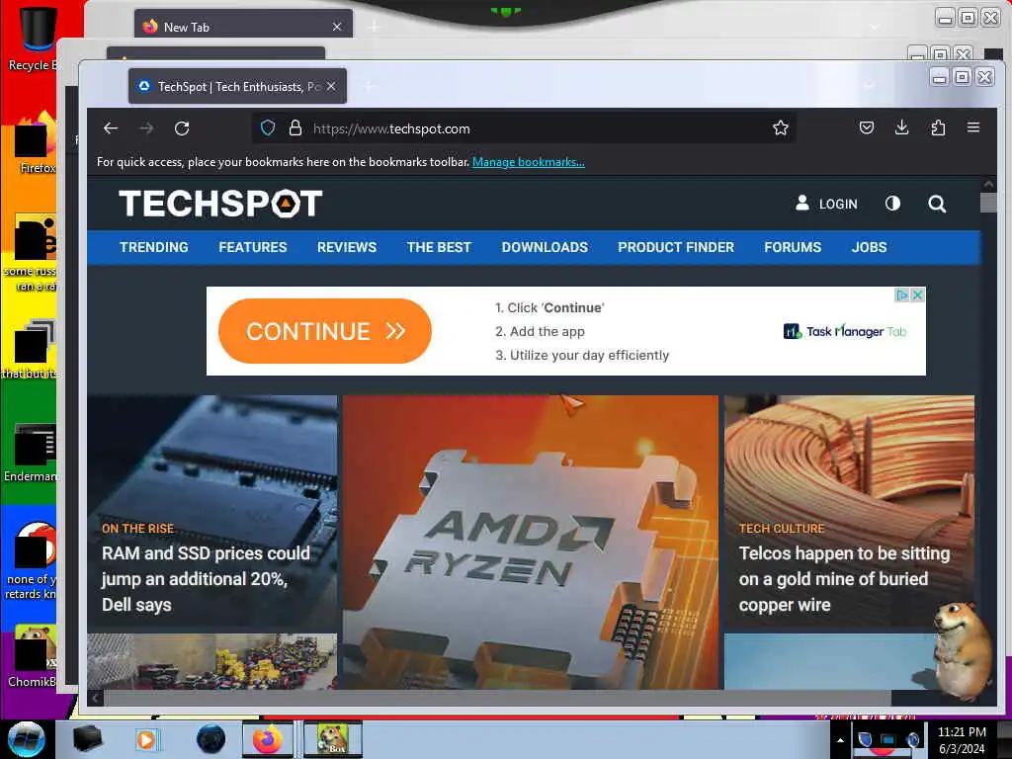The height and width of the screenshot is (759, 1012).
Task: Open the FEATURES nav item
Action: (252, 247)
